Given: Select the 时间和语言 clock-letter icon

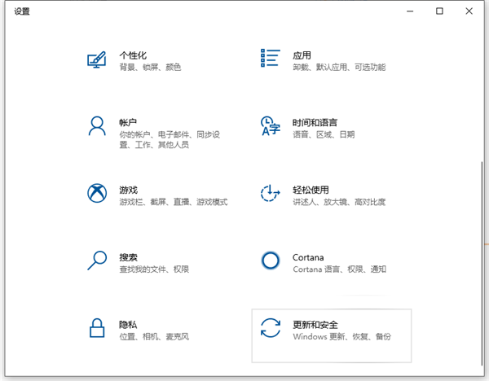Looking at the screenshot, I should tap(269, 126).
